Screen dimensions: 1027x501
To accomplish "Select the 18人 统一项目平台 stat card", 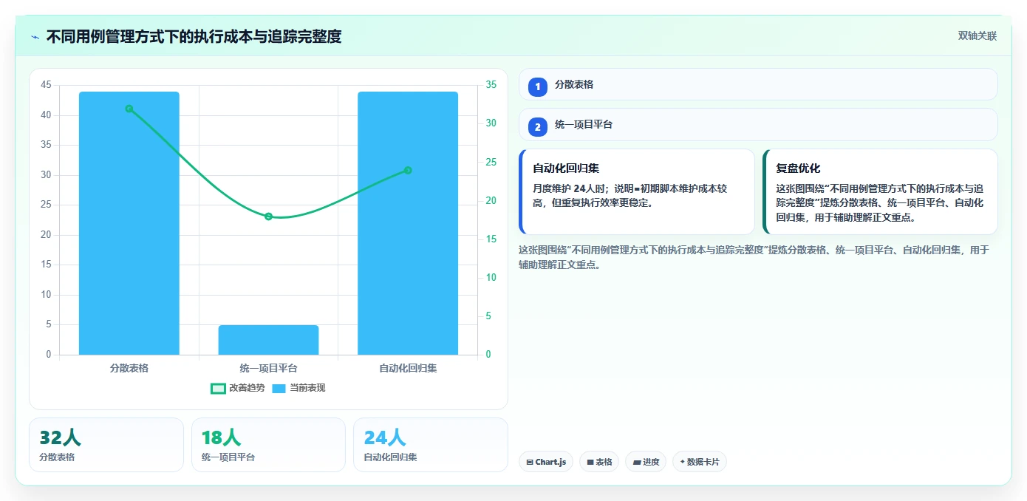I will tap(268, 445).
